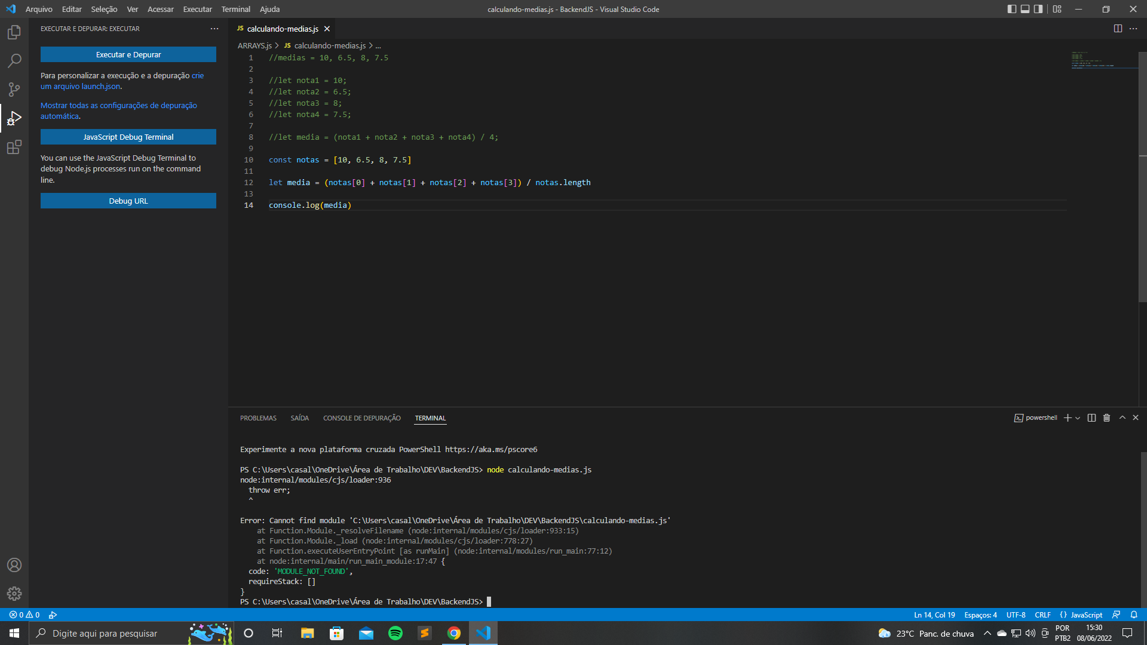Open the Editar menu
1147x645 pixels.
(x=72, y=9)
